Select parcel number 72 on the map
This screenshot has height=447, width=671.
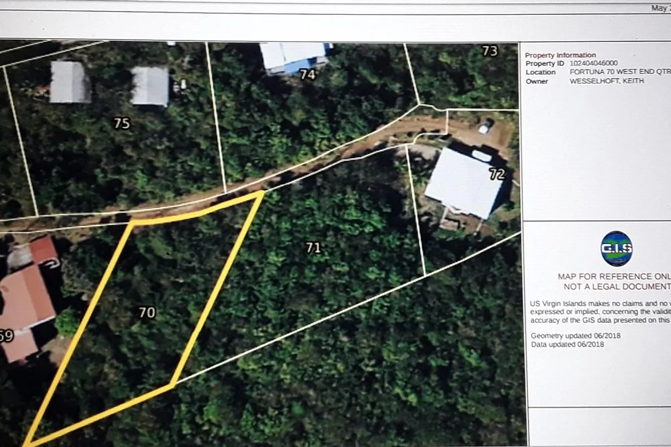click(x=497, y=175)
